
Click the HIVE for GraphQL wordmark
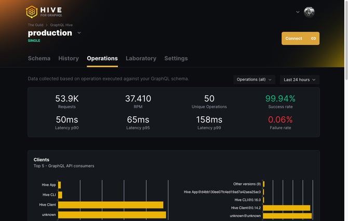coord(51,12)
